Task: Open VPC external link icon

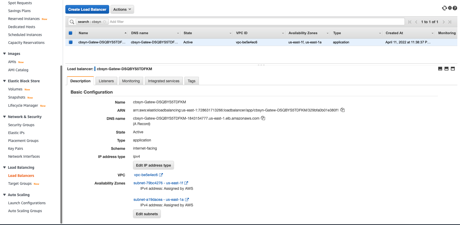Action: coord(161,175)
